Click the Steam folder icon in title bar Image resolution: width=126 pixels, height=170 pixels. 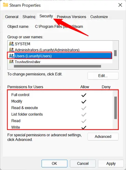[x=5, y=5]
